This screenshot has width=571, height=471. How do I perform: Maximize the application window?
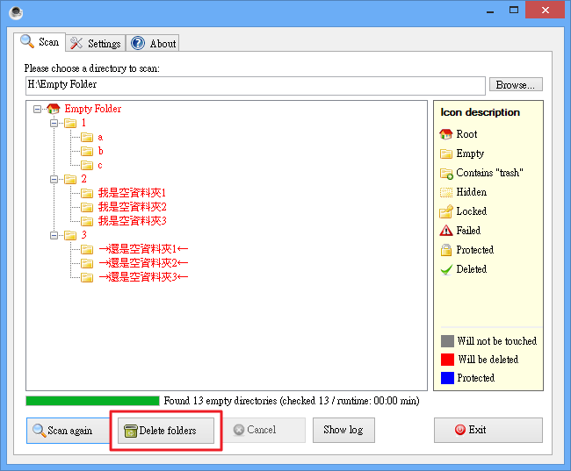point(514,10)
